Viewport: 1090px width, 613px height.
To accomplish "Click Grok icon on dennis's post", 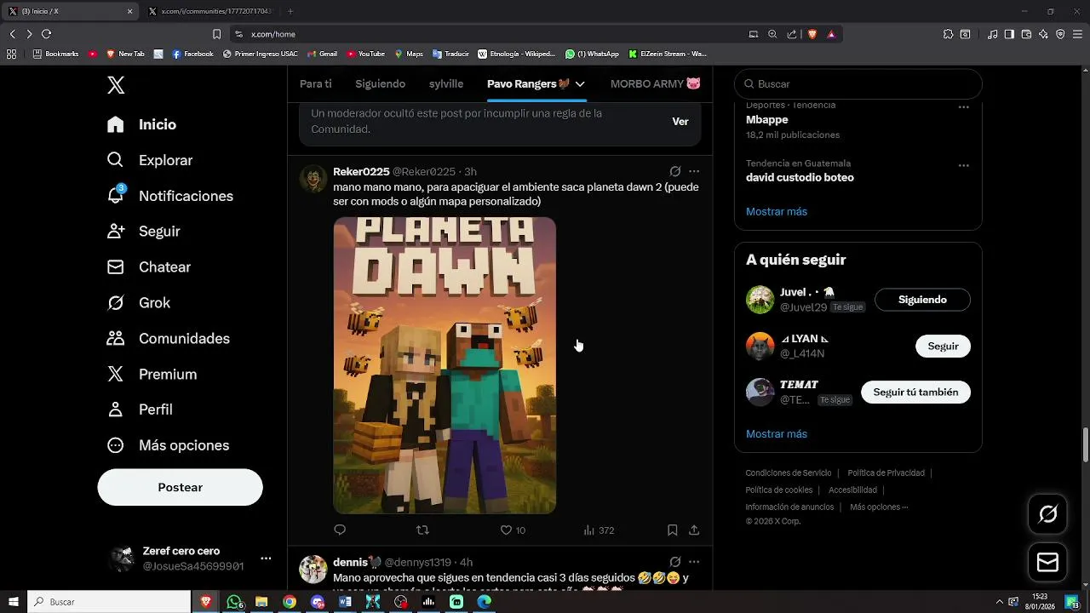I will (675, 562).
